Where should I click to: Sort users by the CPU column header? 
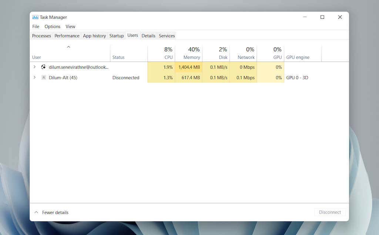point(161,53)
